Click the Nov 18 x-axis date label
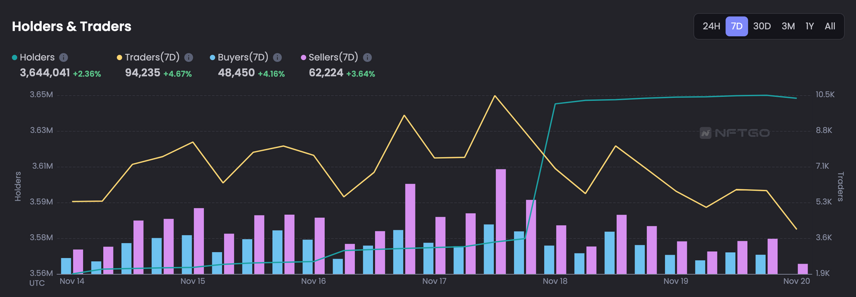This screenshot has height=297, width=856. [555, 281]
